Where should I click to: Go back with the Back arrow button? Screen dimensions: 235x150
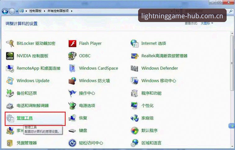[5, 11]
